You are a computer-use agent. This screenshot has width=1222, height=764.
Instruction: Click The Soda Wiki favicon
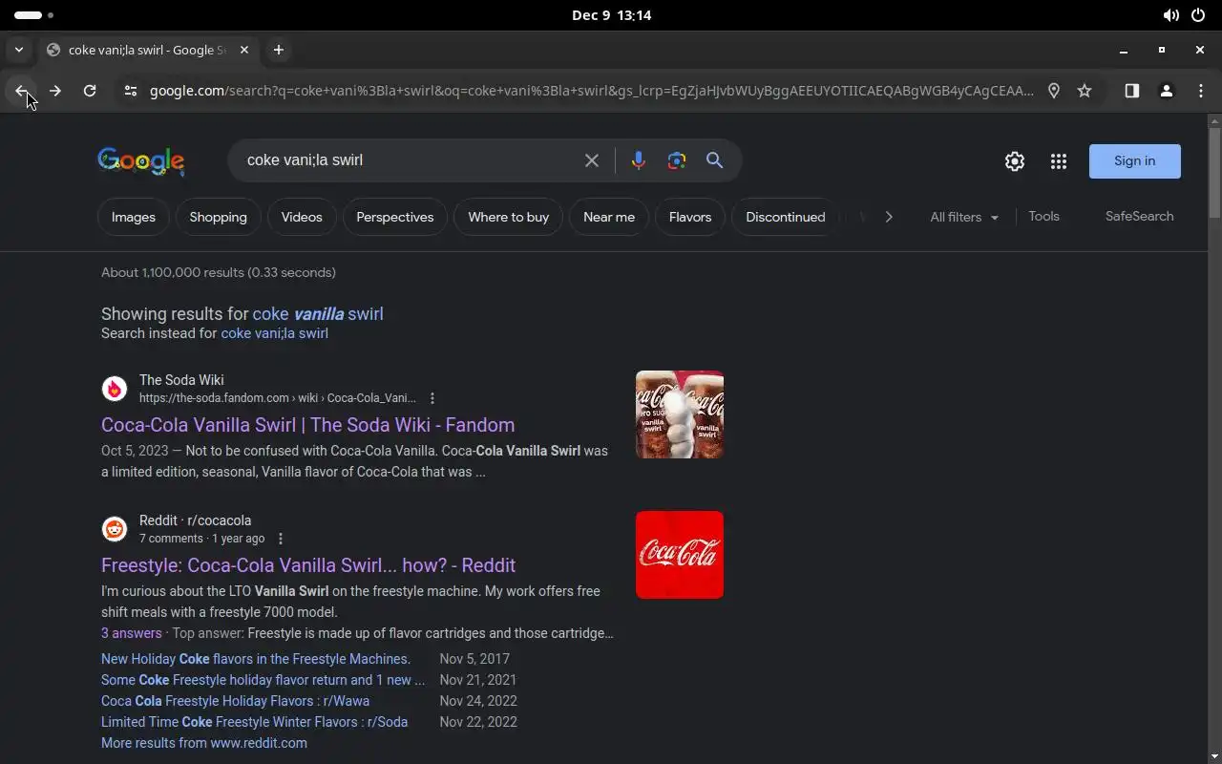pyautogui.click(x=115, y=389)
